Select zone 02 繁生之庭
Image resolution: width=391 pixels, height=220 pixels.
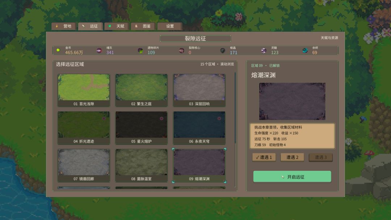[x=142, y=90]
